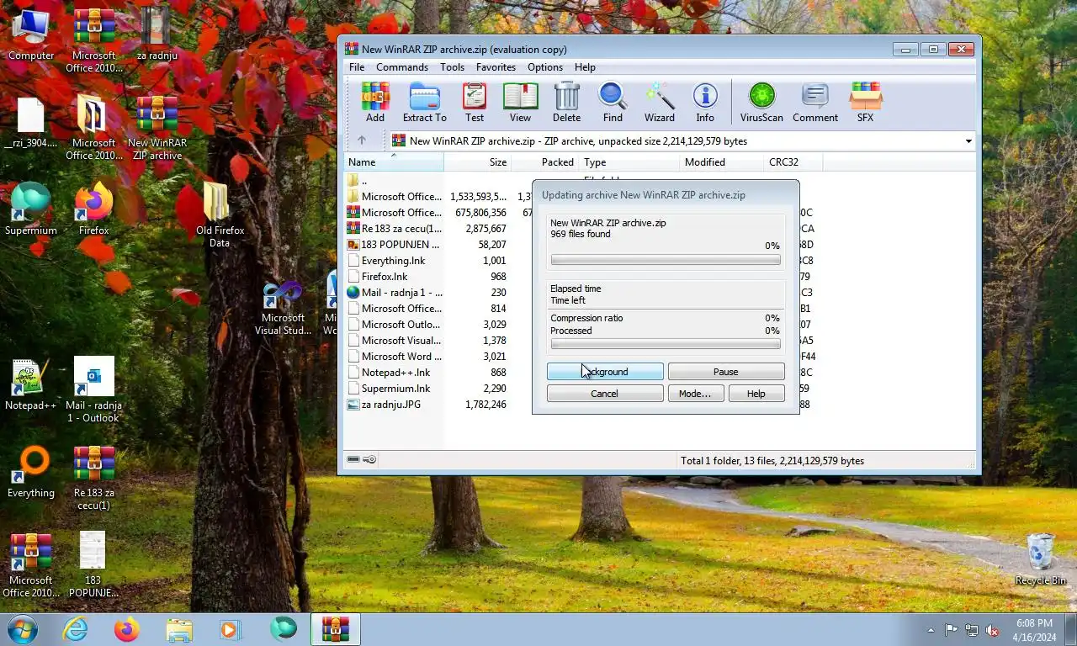The height and width of the screenshot is (646, 1077).
Task: Click the Extract To toolbar icon
Action: click(424, 103)
